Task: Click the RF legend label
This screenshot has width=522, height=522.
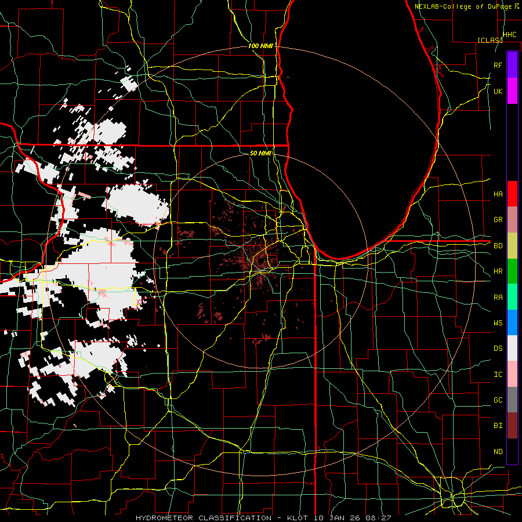Action: click(x=498, y=65)
